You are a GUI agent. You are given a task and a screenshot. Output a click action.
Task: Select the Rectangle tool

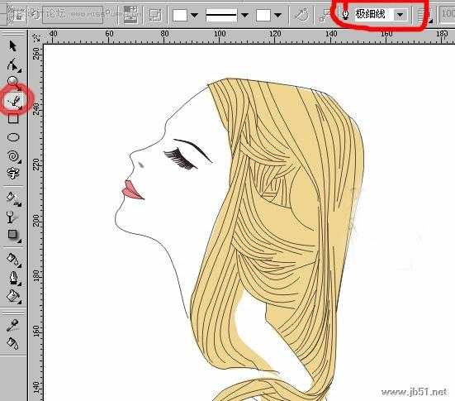[13, 118]
